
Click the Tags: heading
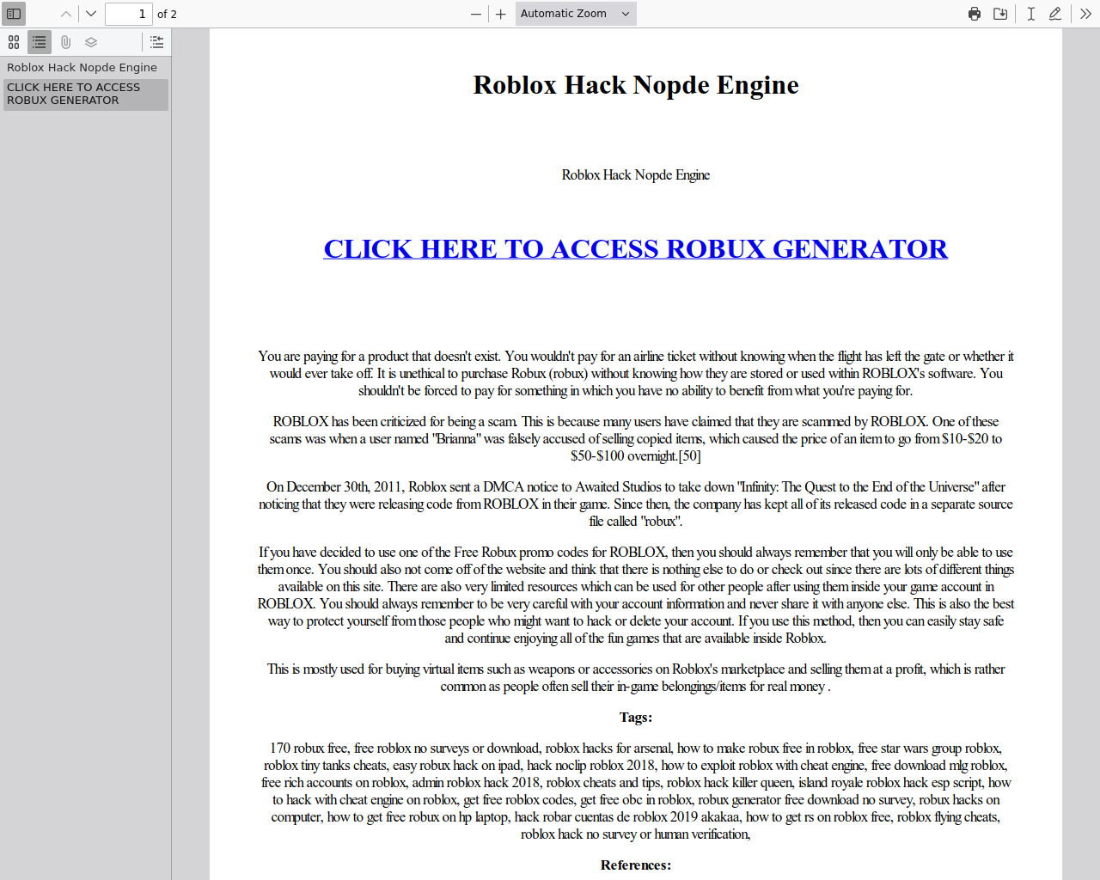coord(636,718)
